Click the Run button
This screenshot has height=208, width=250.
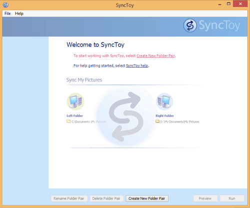(x=232, y=198)
